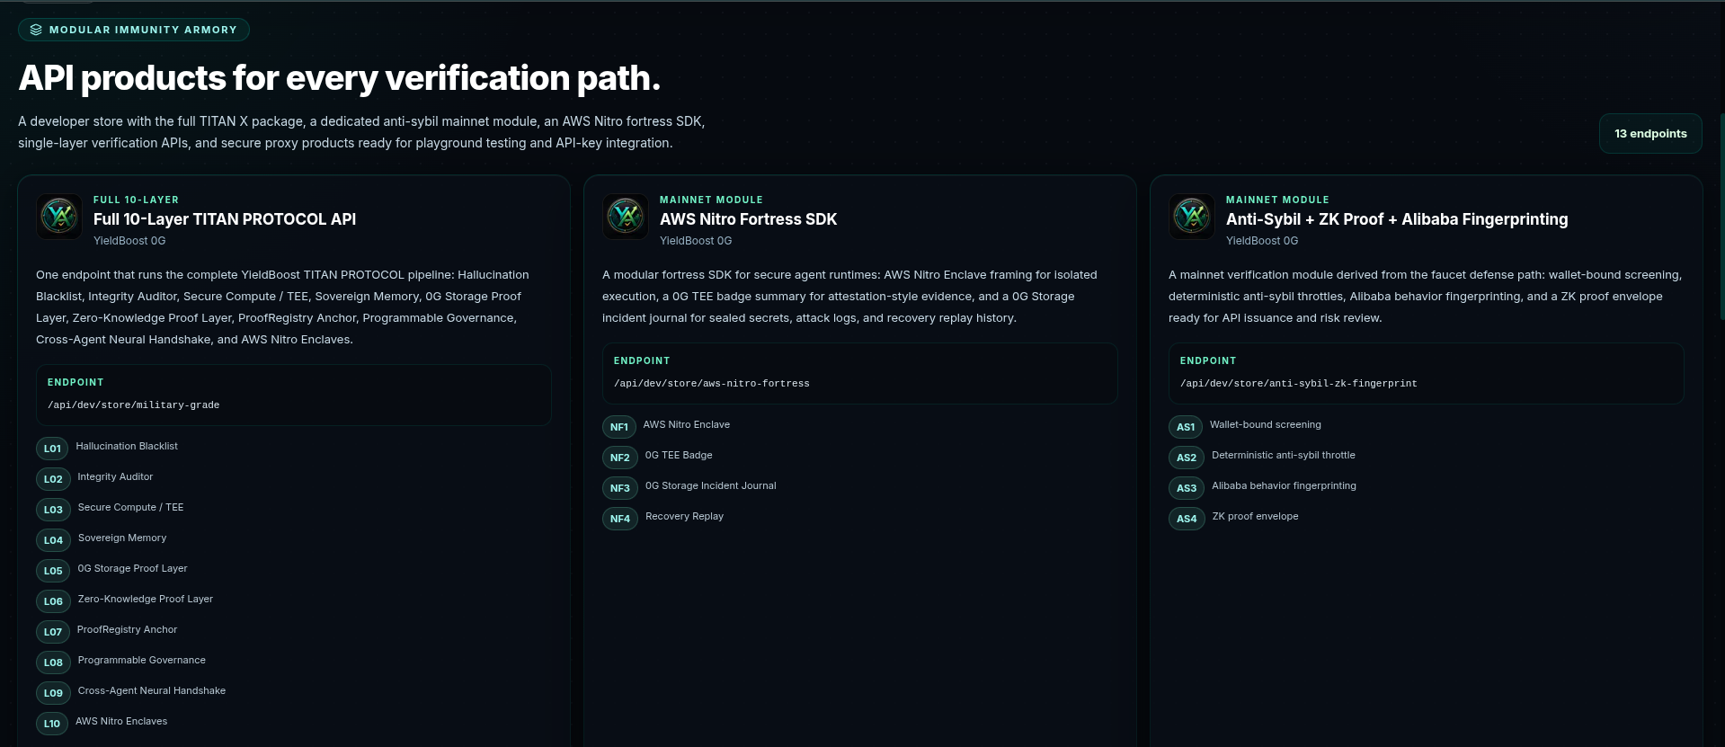Click the L08 layer badge
Viewport: 1725px width, 747px height.
[x=53, y=663]
